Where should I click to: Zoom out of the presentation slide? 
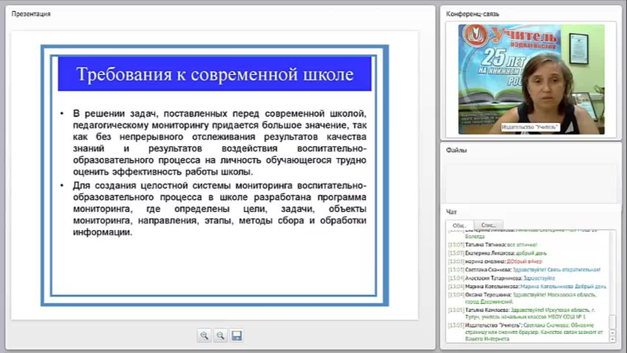click(x=220, y=335)
